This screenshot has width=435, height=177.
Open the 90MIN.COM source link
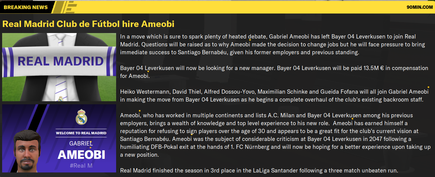[x=419, y=7]
